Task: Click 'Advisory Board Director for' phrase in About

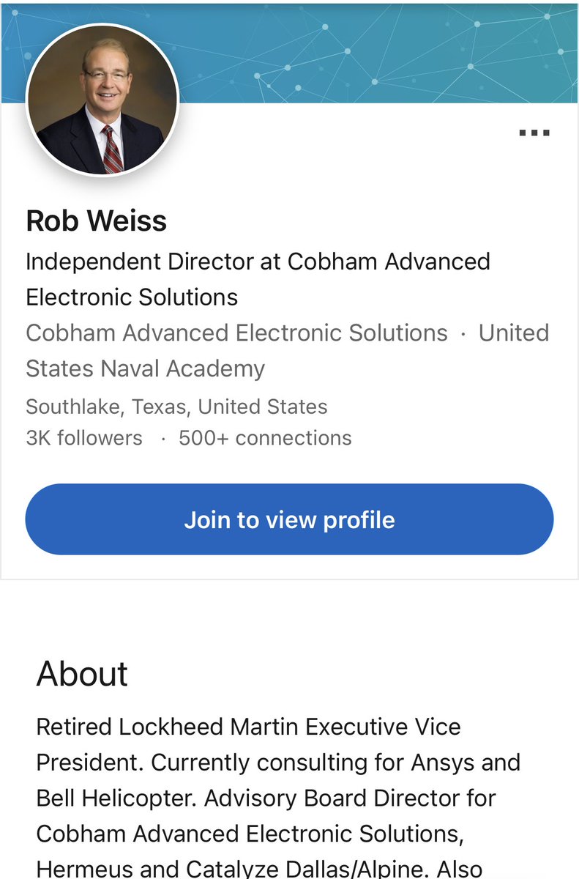Action: coord(350,797)
